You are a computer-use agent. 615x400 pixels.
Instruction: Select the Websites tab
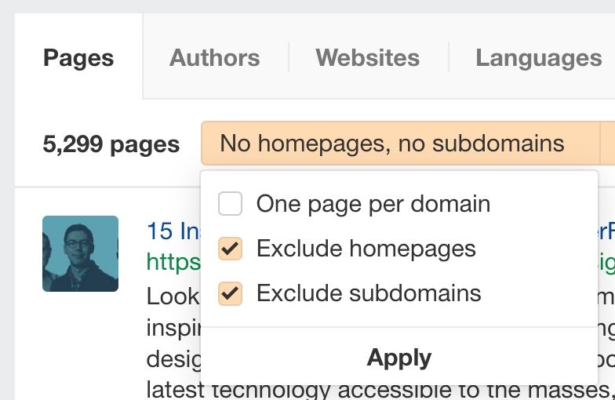(x=367, y=58)
